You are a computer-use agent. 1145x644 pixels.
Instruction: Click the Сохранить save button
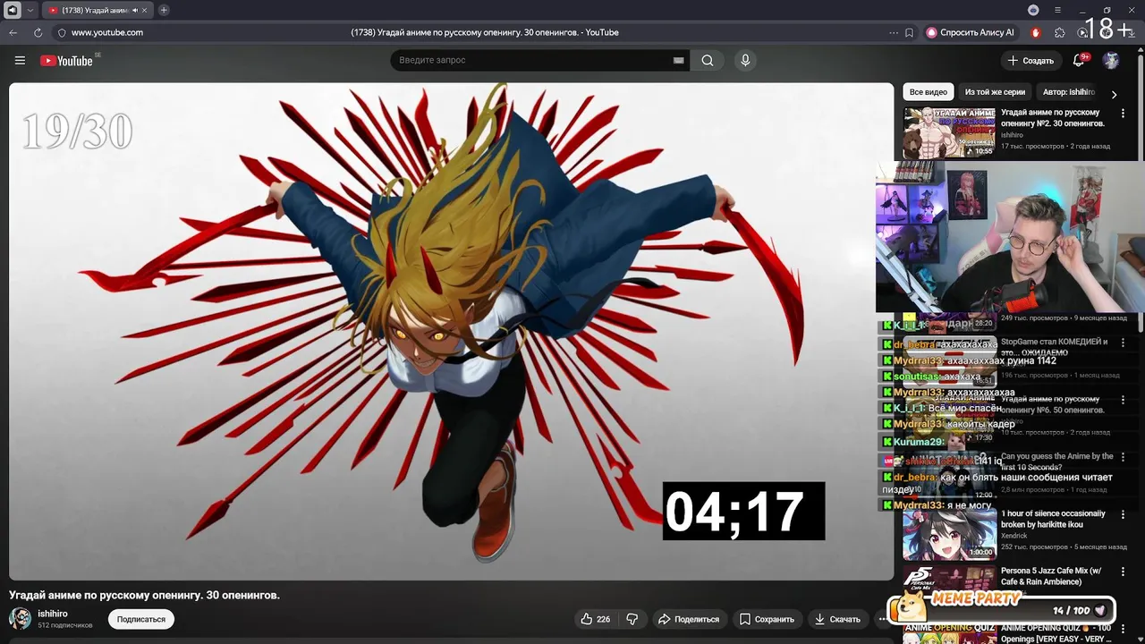coord(767,619)
